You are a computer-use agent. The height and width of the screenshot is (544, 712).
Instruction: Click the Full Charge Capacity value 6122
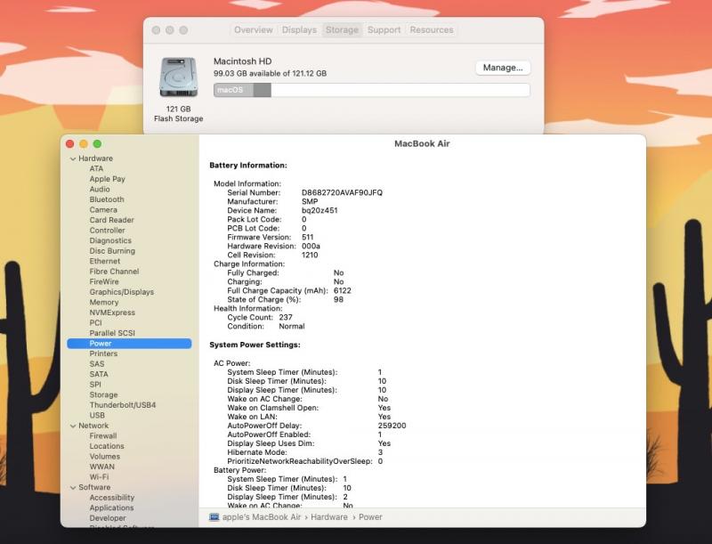pyautogui.click(x=343, y=290)
